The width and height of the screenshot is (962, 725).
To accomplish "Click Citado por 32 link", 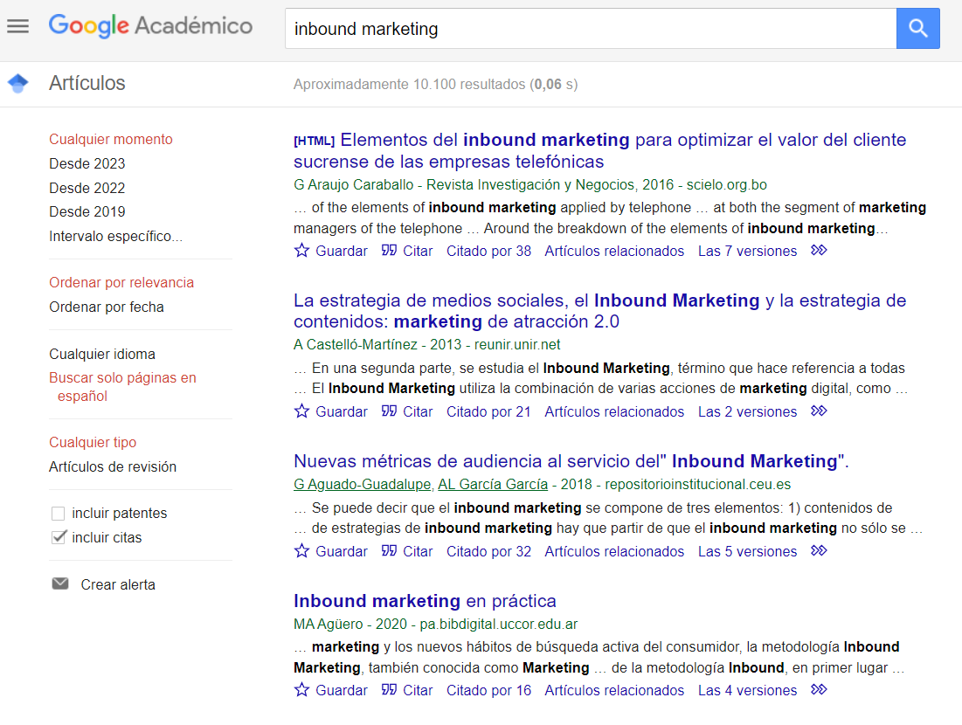I will click(489, 551).
